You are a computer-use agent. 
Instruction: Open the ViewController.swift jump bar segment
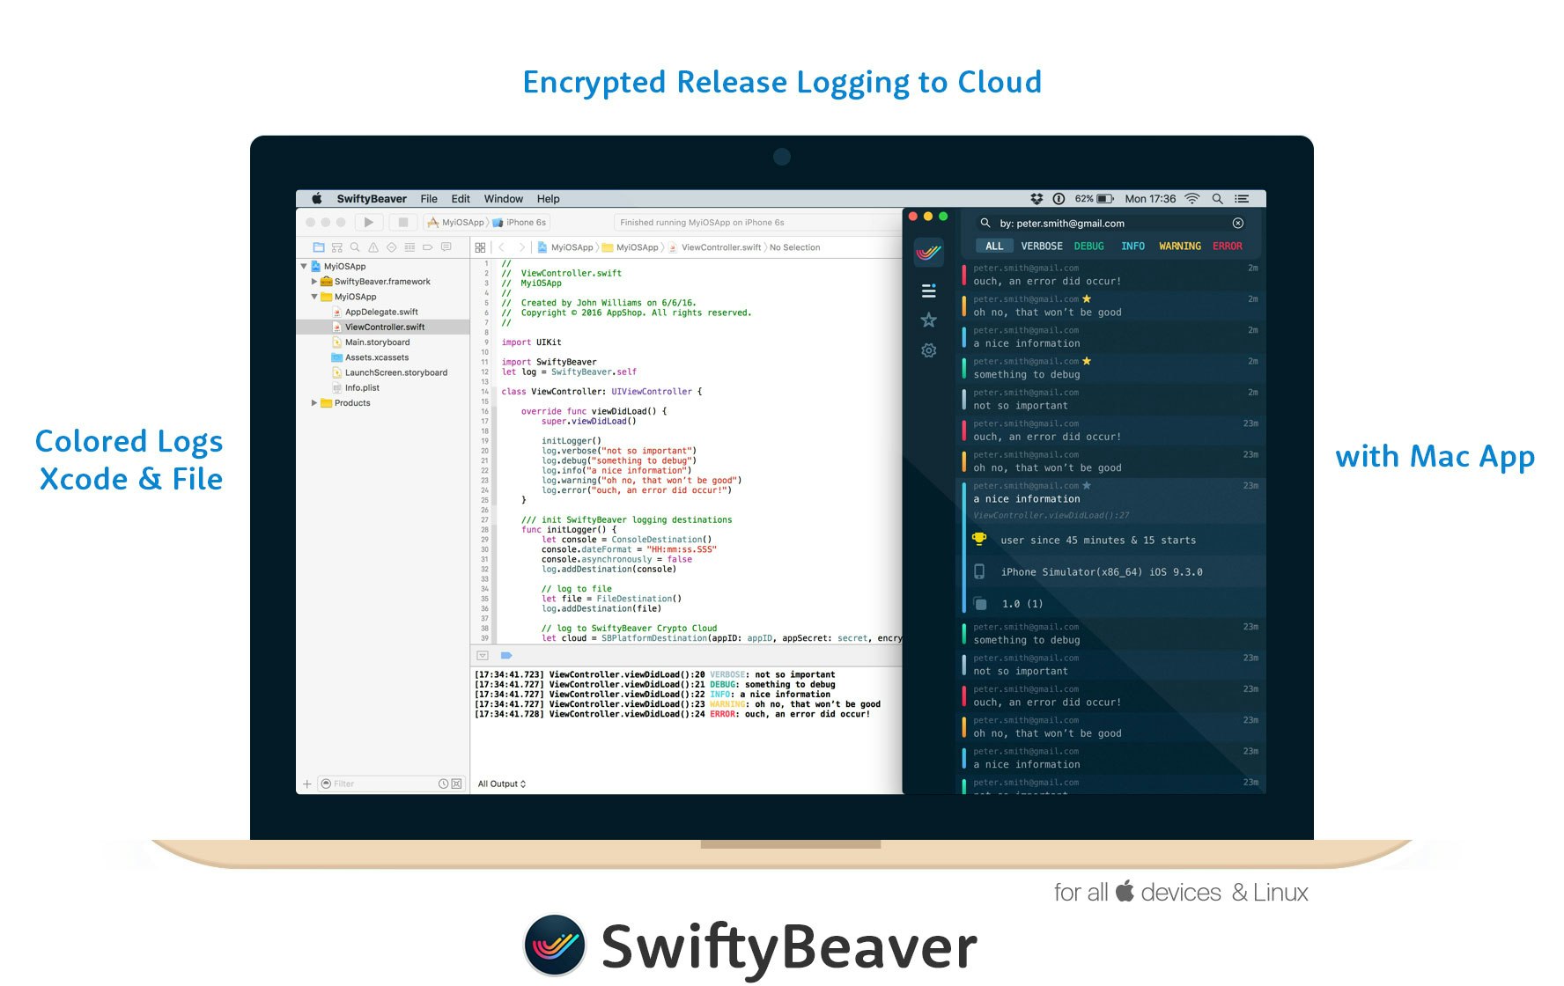tap(714, 247)
